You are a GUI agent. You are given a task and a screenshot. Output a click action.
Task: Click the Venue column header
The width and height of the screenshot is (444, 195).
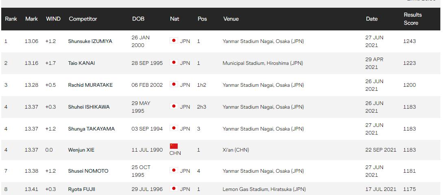[x=231, y=19]
